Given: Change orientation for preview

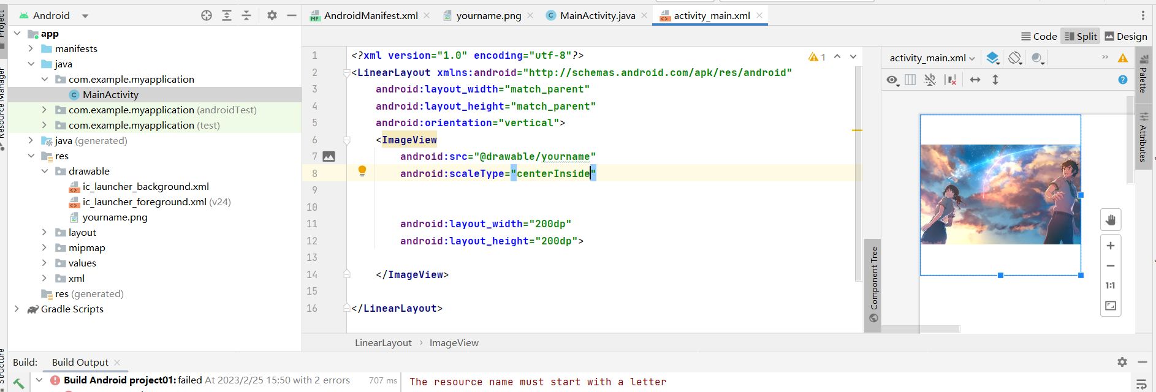Looking at the screenshot, I should click(1015, 58).
